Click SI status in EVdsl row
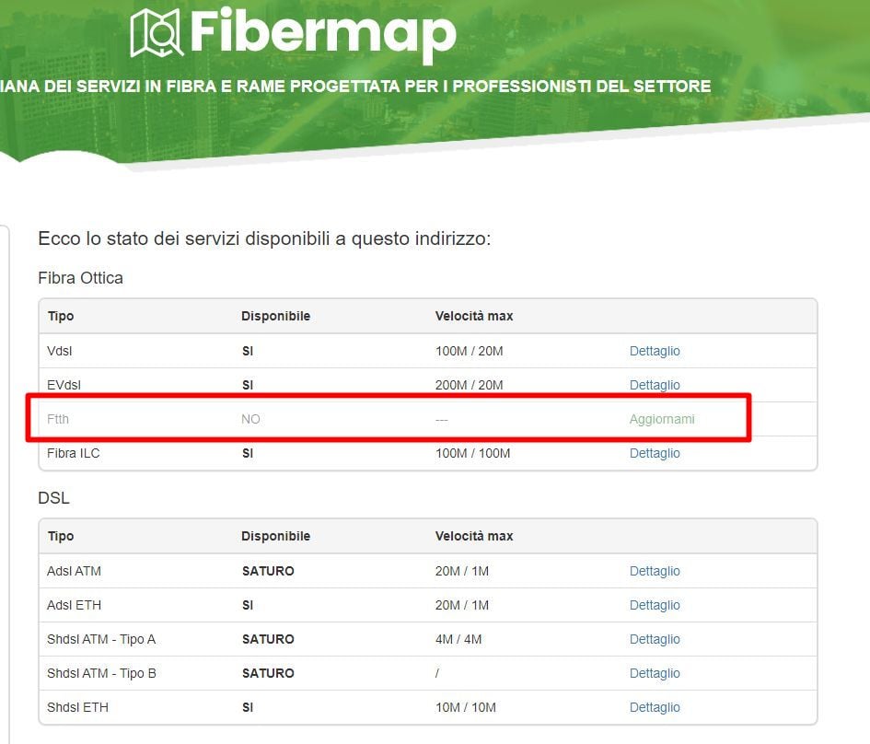This screenshot has width=870, height=744. (248, 385)
